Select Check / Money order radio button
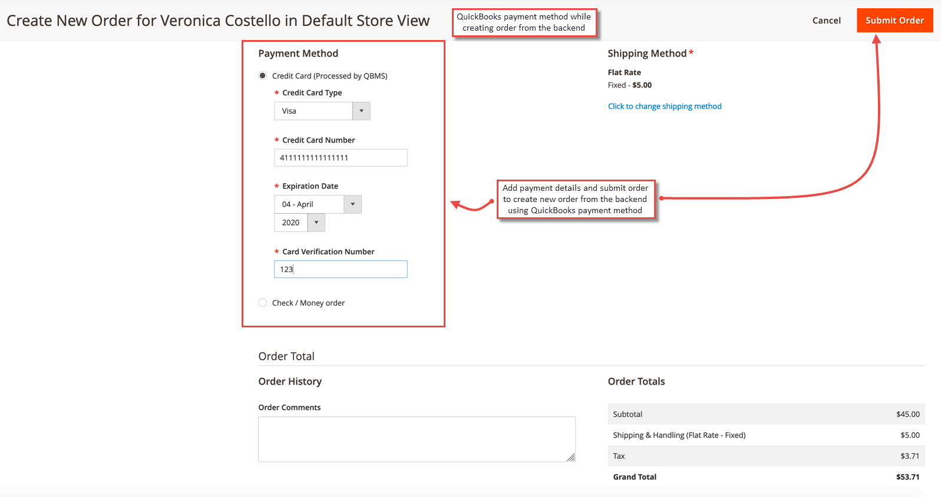The image size is (941, 497). 263,303
